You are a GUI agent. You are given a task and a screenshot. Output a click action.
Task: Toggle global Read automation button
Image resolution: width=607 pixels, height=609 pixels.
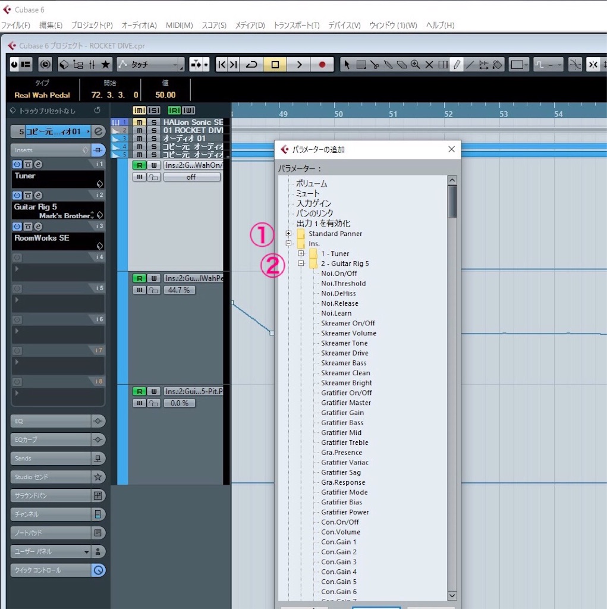click(x=174, y=110)
